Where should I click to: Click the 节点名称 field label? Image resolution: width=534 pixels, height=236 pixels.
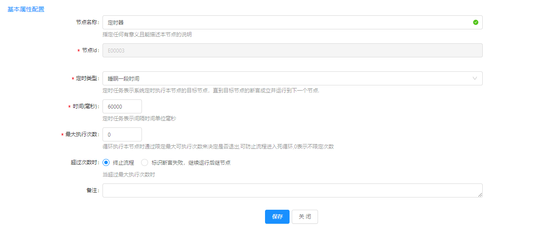click(87, 22)
